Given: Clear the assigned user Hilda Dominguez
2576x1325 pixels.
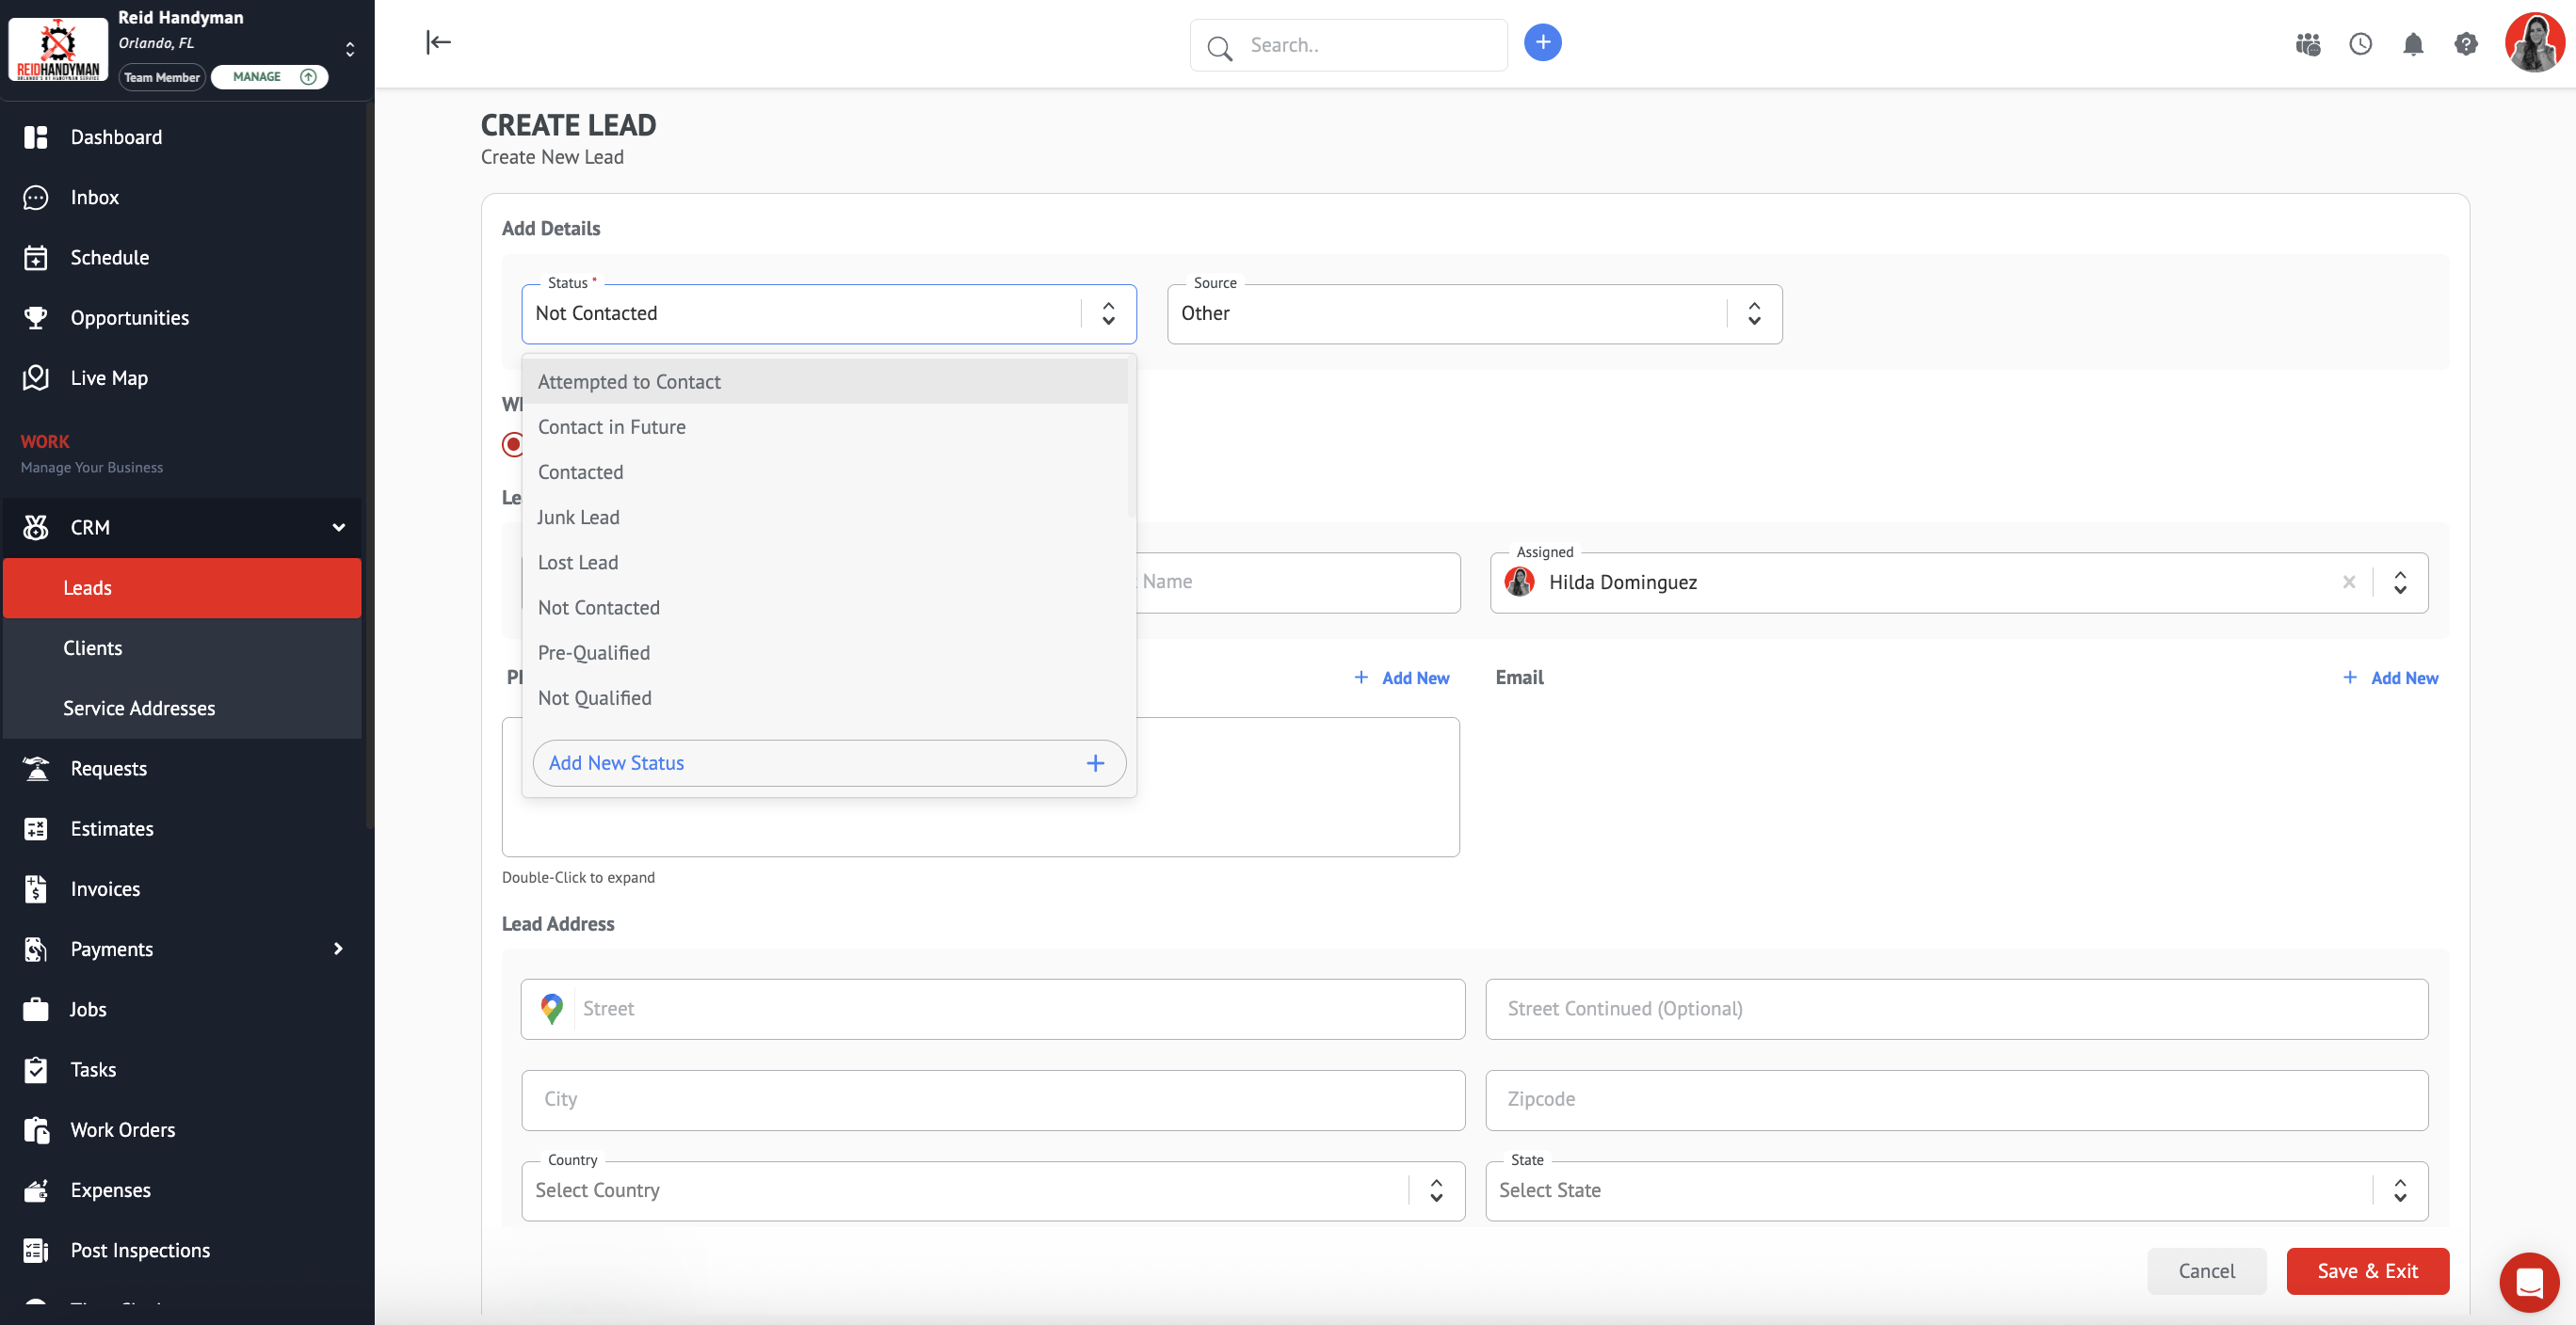Looking at the screenshot, I should pos(2348,583).
